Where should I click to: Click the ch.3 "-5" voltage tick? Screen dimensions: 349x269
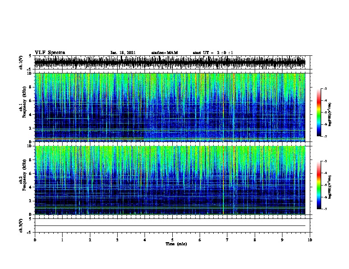click(x=30, y=233)
